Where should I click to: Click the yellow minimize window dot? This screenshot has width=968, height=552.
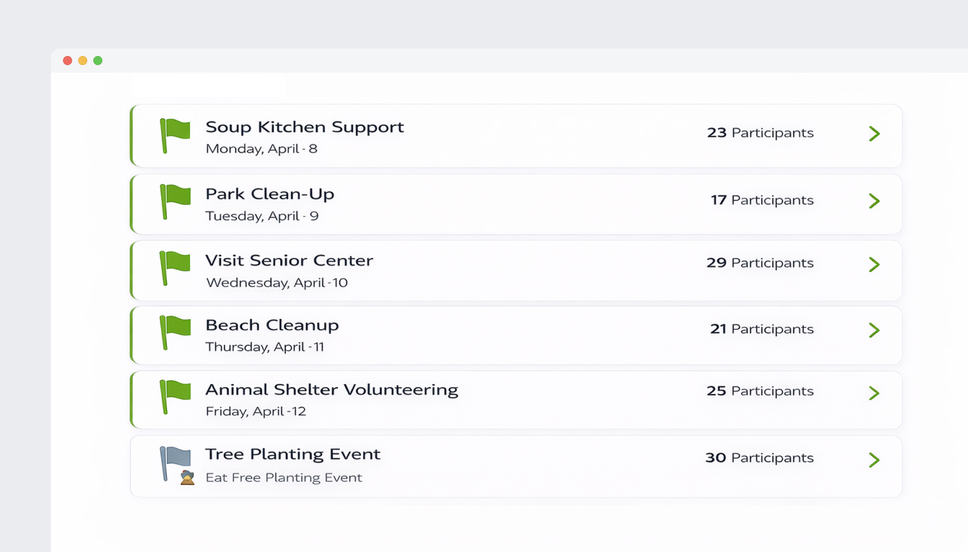tap(83, 61)
